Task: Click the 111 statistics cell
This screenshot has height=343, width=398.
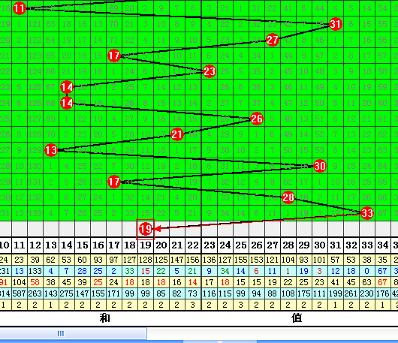Action: point(320,293)
